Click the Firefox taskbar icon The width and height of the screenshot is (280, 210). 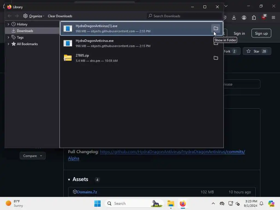point(183,203)
